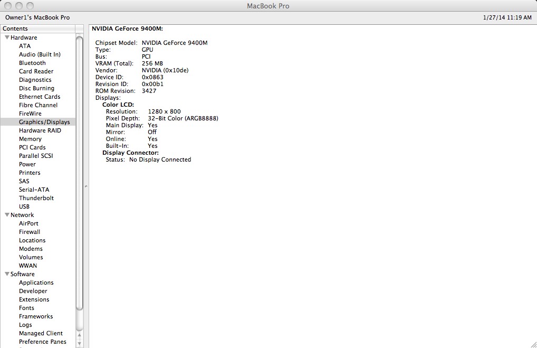Open Hardware RAID information
This screenshot has height=348, width=537.
click(40, 130)
